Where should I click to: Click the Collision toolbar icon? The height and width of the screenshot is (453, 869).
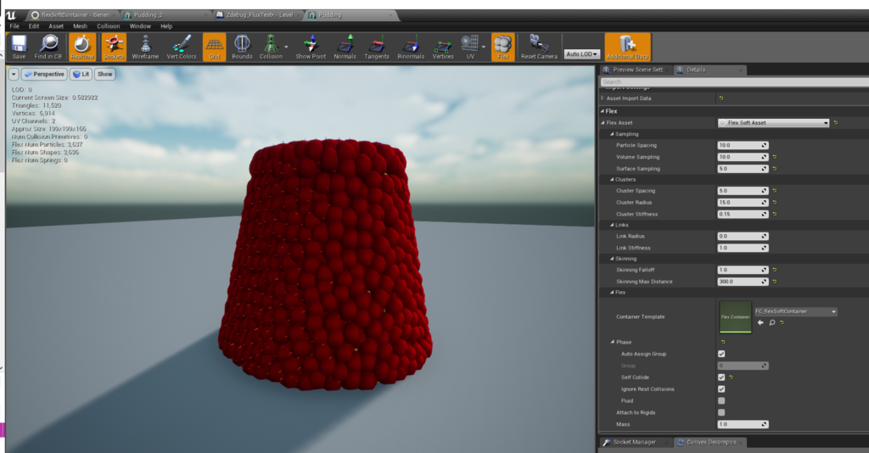(271, 47)
